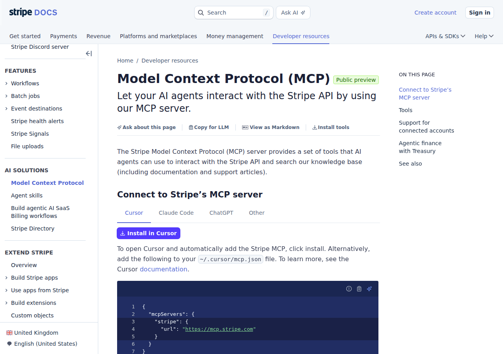Open Stripe Discord server link
The image size is (503, 354).
[40, 47]
